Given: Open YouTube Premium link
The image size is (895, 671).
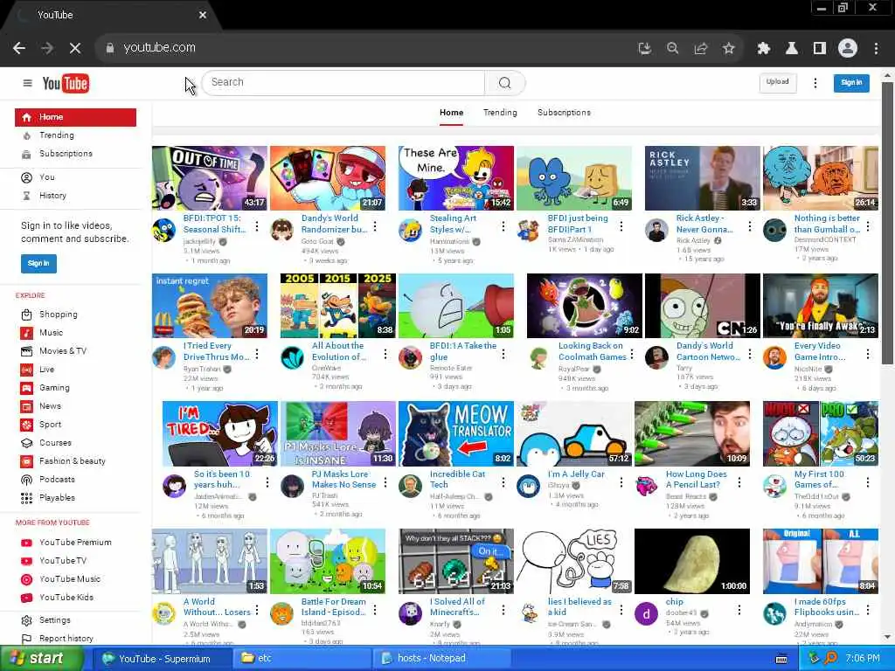Looking at the screenshot, I should click(x=75, y=542).
